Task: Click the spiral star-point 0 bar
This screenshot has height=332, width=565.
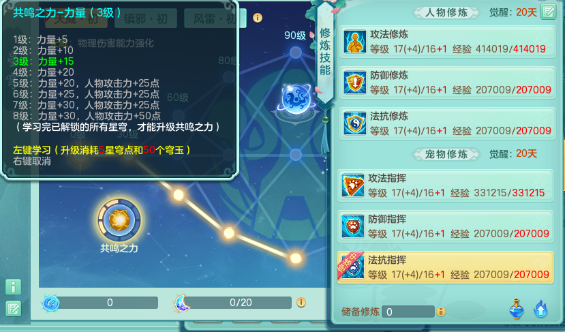Action: [x=101, y=303]
